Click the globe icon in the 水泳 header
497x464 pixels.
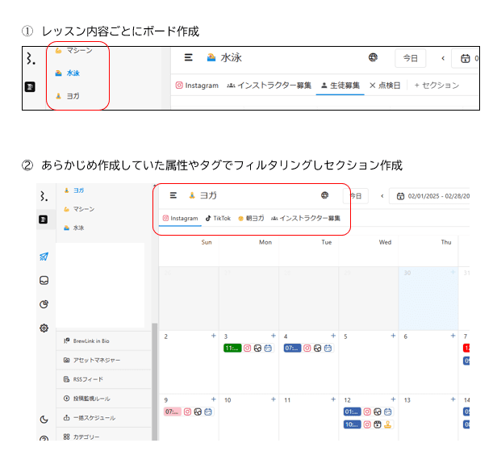click(373, 58)
